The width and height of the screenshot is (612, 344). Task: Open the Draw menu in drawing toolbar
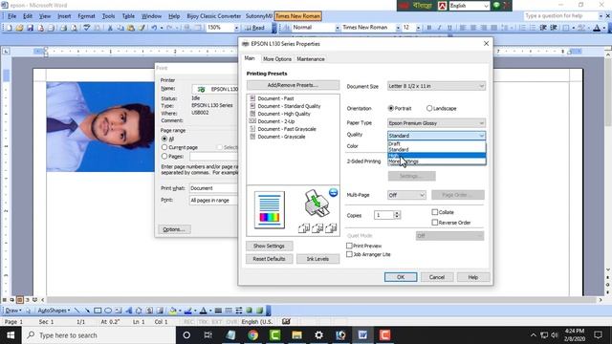coord(12,311)
